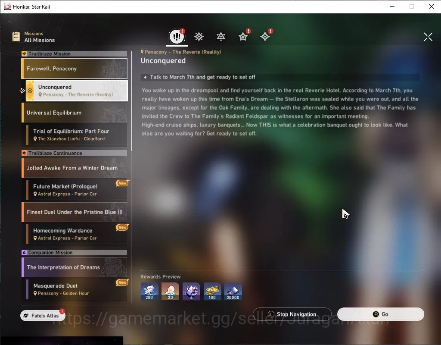Click the mission list scrollbar
This screenshot has height=345, width=441.
tap(131, 101)
